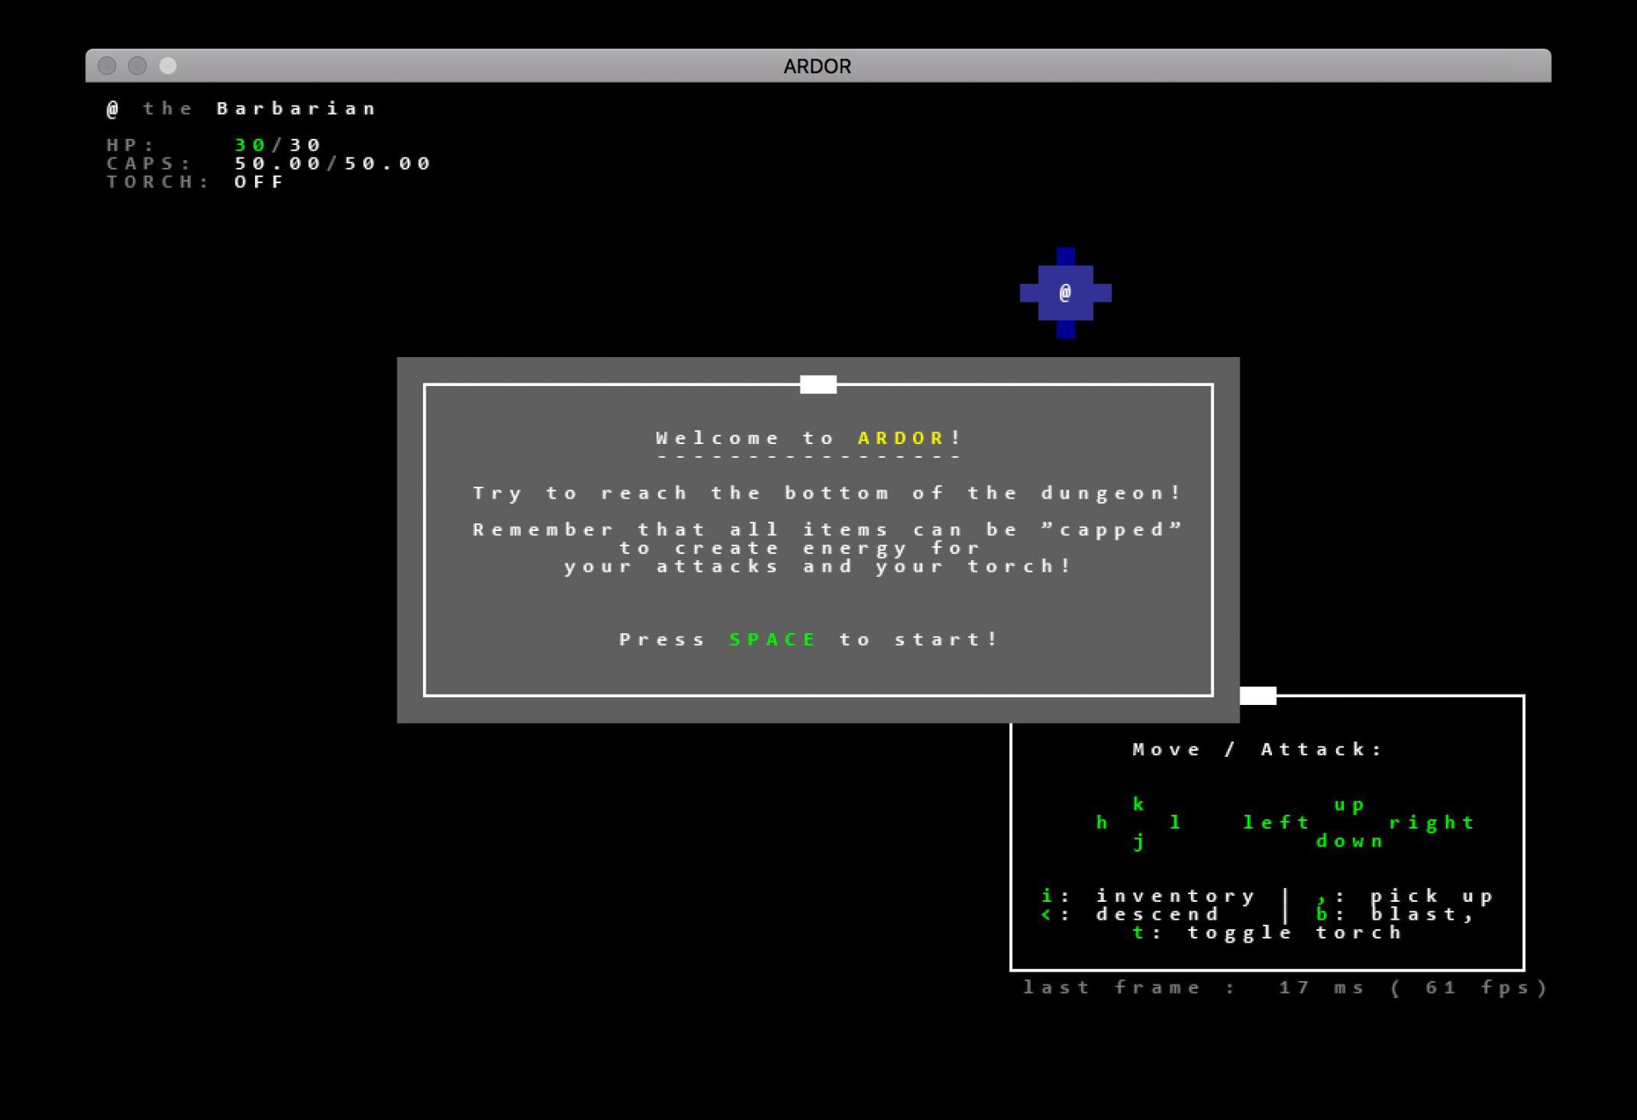Click the 't: toggle torch' control hint
Image resolution: width=1637 pixels, height=1120 pixels.
tap(1267, 933)
